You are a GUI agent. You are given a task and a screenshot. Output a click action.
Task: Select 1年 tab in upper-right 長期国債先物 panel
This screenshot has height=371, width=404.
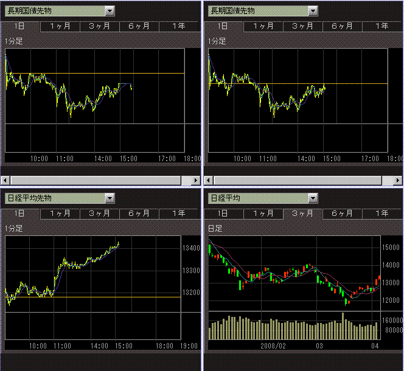point(381,26)
